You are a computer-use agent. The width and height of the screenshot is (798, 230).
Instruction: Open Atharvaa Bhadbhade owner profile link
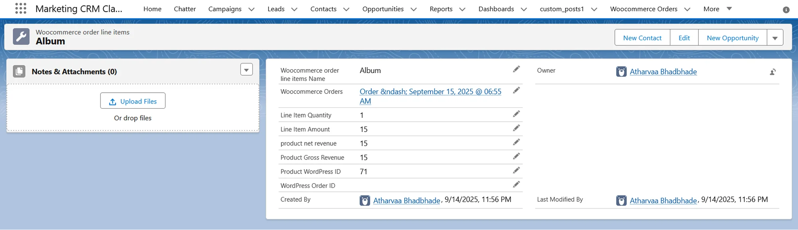tap(663, 72)
